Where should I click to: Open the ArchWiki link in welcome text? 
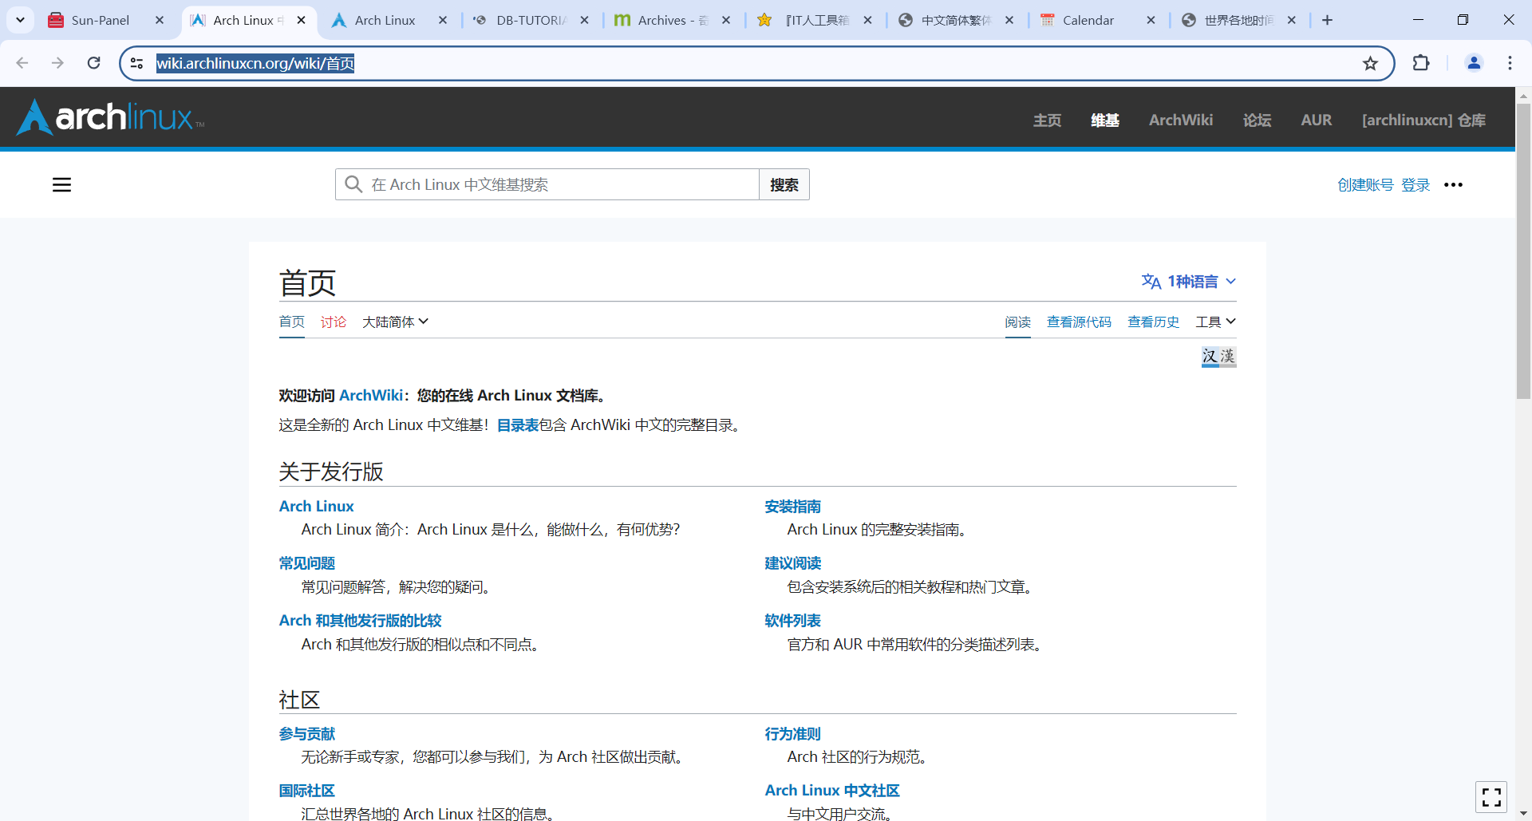point(371,395)
